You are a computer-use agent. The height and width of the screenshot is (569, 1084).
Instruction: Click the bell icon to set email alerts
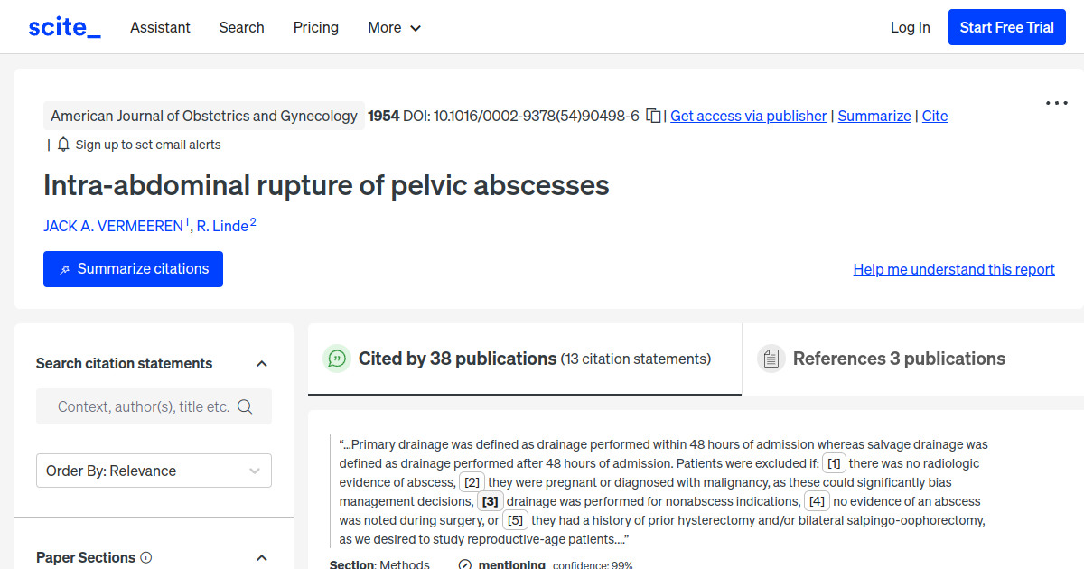[61, 144]
